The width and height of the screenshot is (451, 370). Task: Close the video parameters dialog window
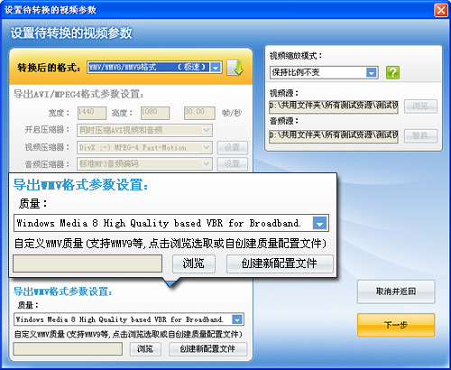click(441, 10)
